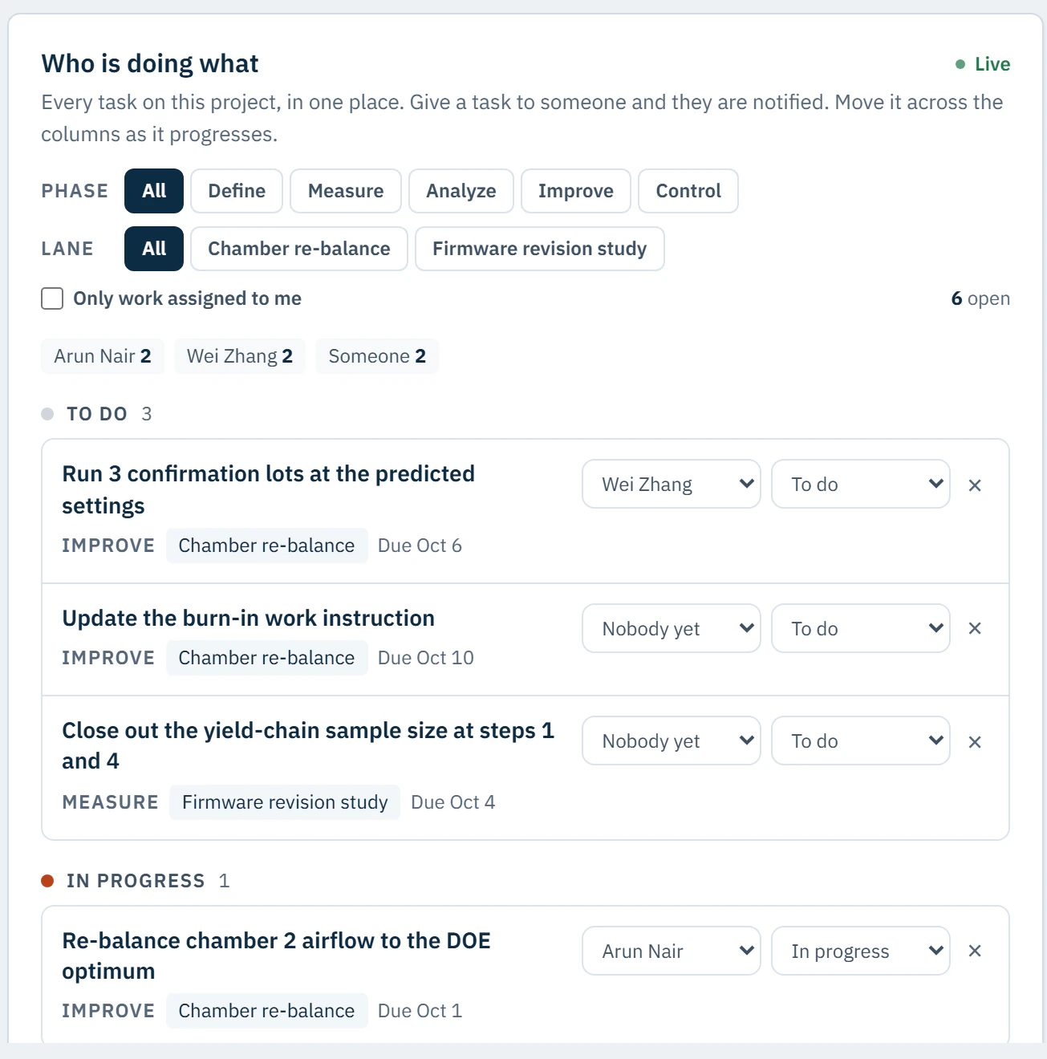Image resolution: width=1047 pixels, height=1059 pixels.
Task: Filter by the Analyze phase
Action: tap(461, 191)
